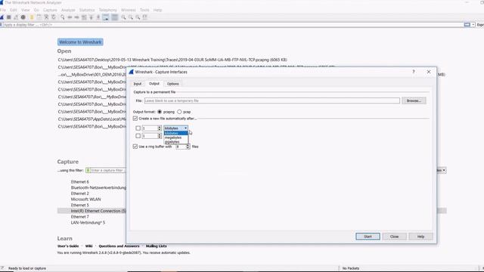Image resolution: width=484 pixels, height=272 pixels.
Task: Select Microsoft WLAN in interface list
Action: click(85, 199)
